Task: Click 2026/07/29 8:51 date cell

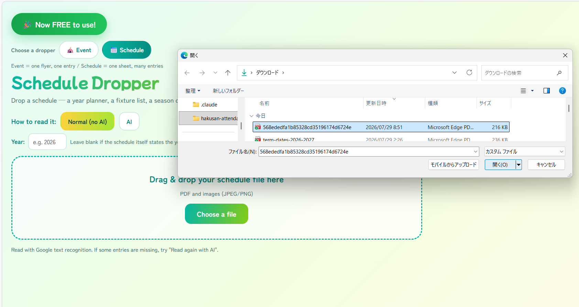Action: click(384, 127)
